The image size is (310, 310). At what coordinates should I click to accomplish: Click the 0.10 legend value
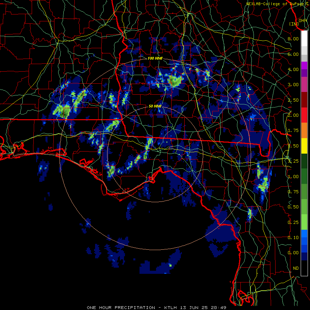293,238
